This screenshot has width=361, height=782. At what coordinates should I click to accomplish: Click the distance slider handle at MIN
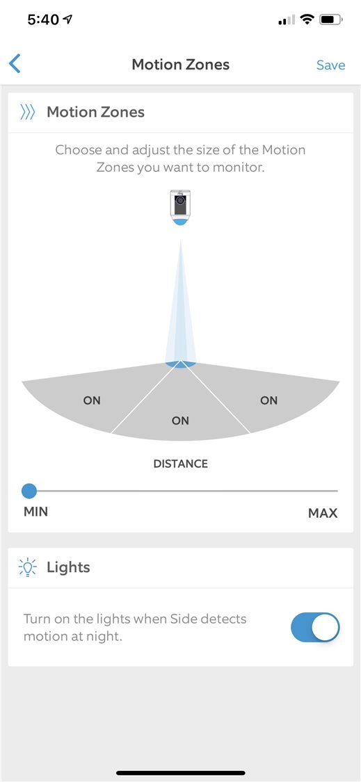tap(29, 491)
